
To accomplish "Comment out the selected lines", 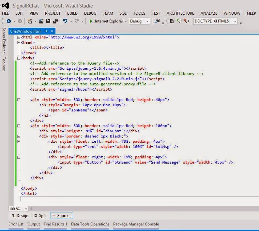I will pos(179,21).
